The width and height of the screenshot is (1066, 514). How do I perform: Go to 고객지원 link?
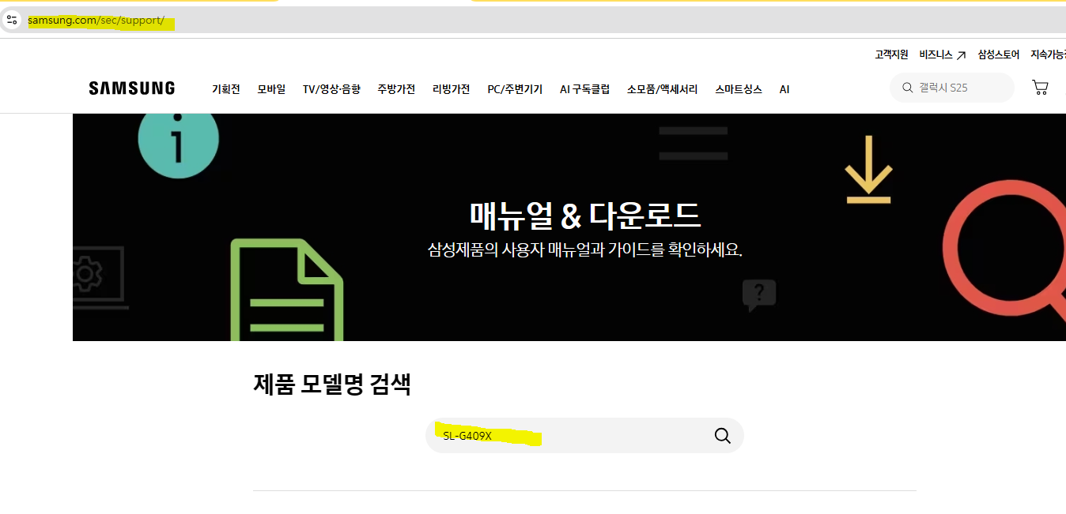(x=891, y=54)
